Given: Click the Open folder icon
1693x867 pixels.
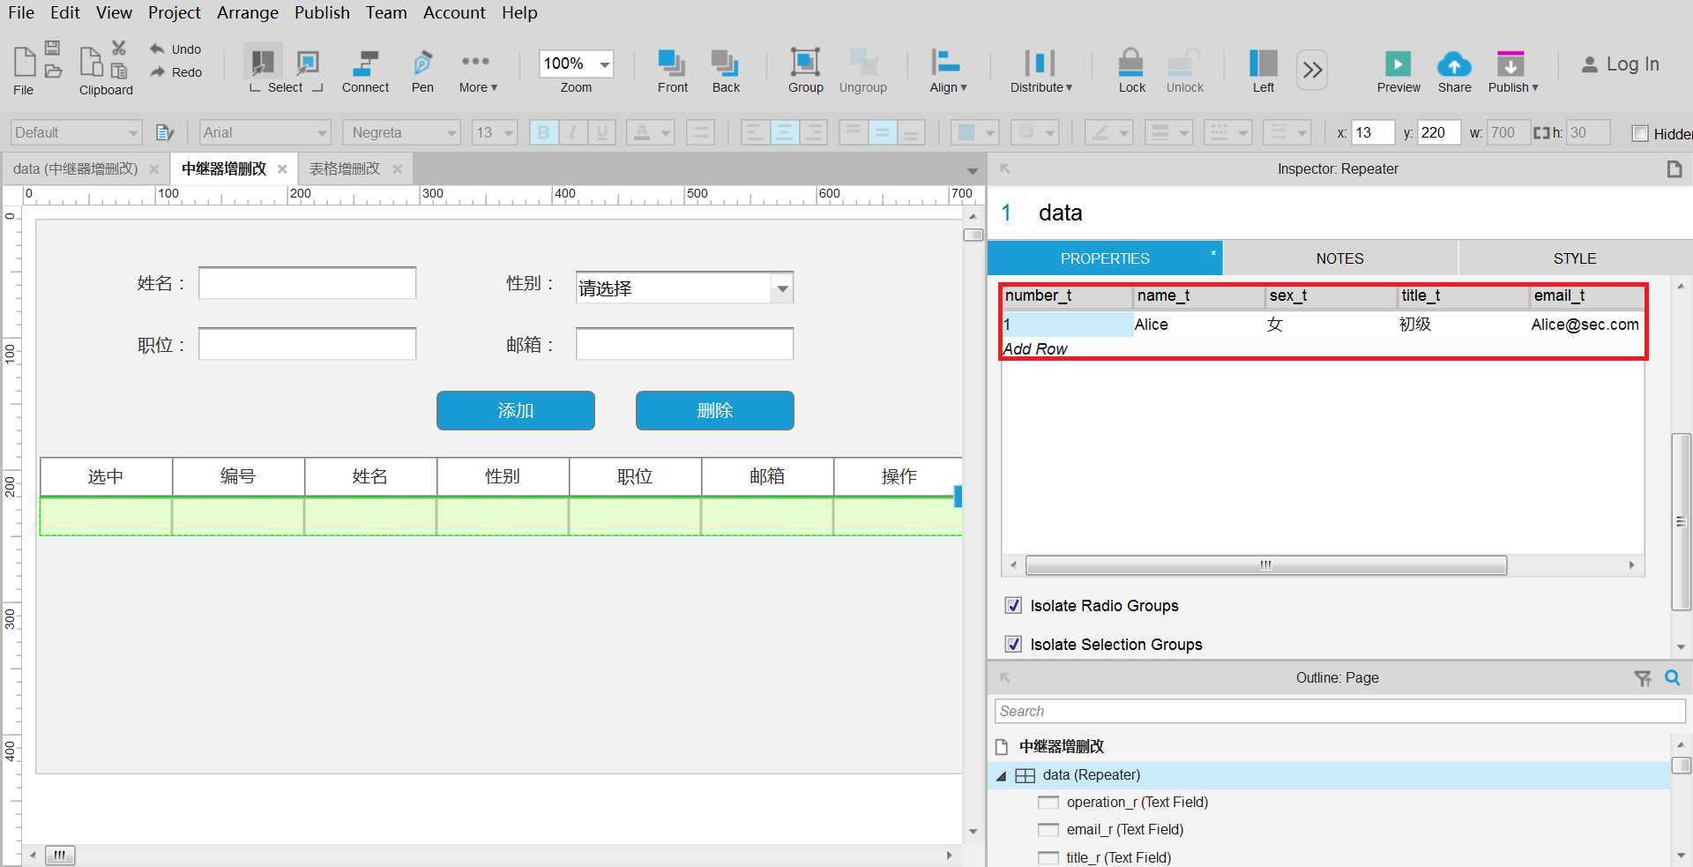Looking at the screenshot, I should [x=53, y=71].
